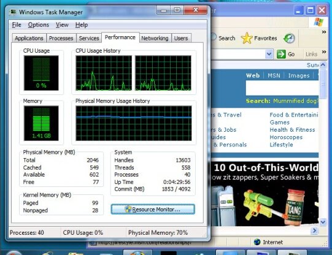Click the Search button in browser toolbar

tap(223, 38)
